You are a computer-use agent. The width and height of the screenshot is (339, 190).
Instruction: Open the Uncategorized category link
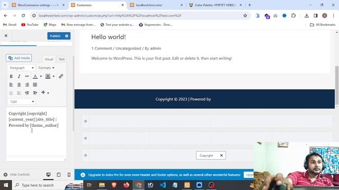point(128,49)
